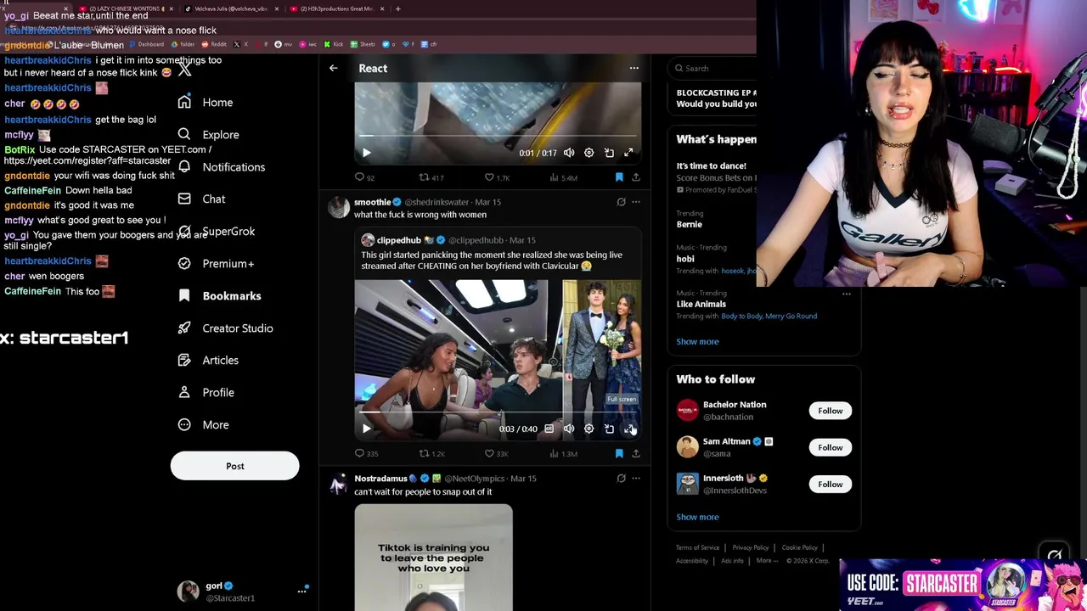Image resolution: width=1087 pixels, height=611 pixels.
Task: Repost the post with 417 reposts
Action: tap(431, 177)
